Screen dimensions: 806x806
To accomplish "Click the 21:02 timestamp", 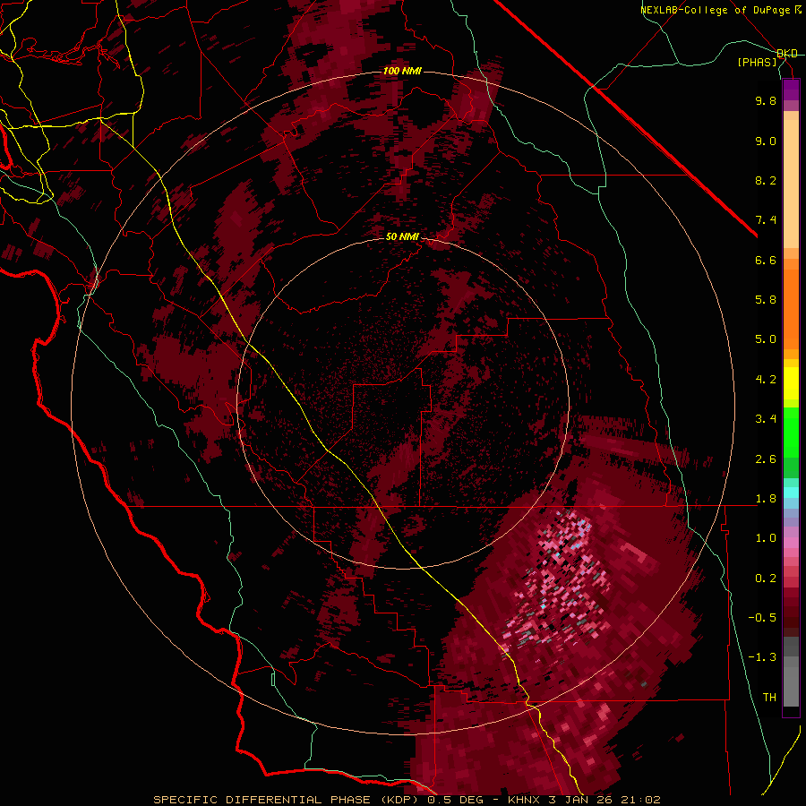I will [642, 800].
